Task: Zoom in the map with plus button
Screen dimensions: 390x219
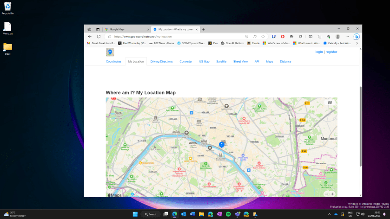Action: 332,194
